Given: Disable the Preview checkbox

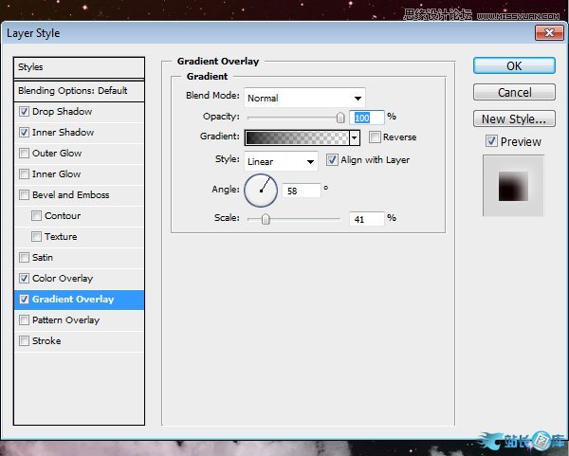Looking at the screenshot, I should click(490, 142).
